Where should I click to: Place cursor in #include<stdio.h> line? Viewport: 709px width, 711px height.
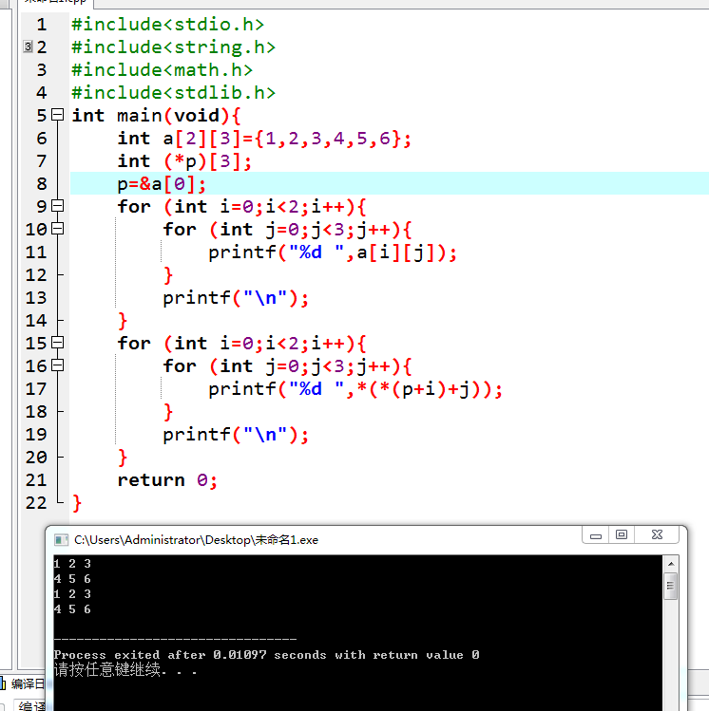pyautogui.click(x=167, y=25)
